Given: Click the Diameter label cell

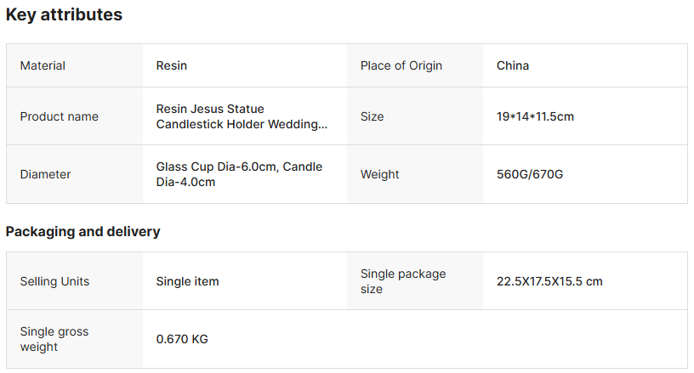Looking at the screenshot, I should tap(46, 174).
